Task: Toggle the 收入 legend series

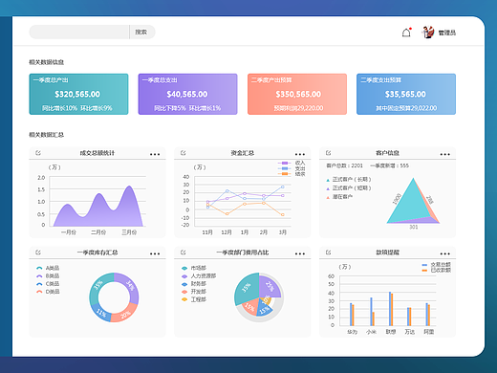Action: (292, 163)
